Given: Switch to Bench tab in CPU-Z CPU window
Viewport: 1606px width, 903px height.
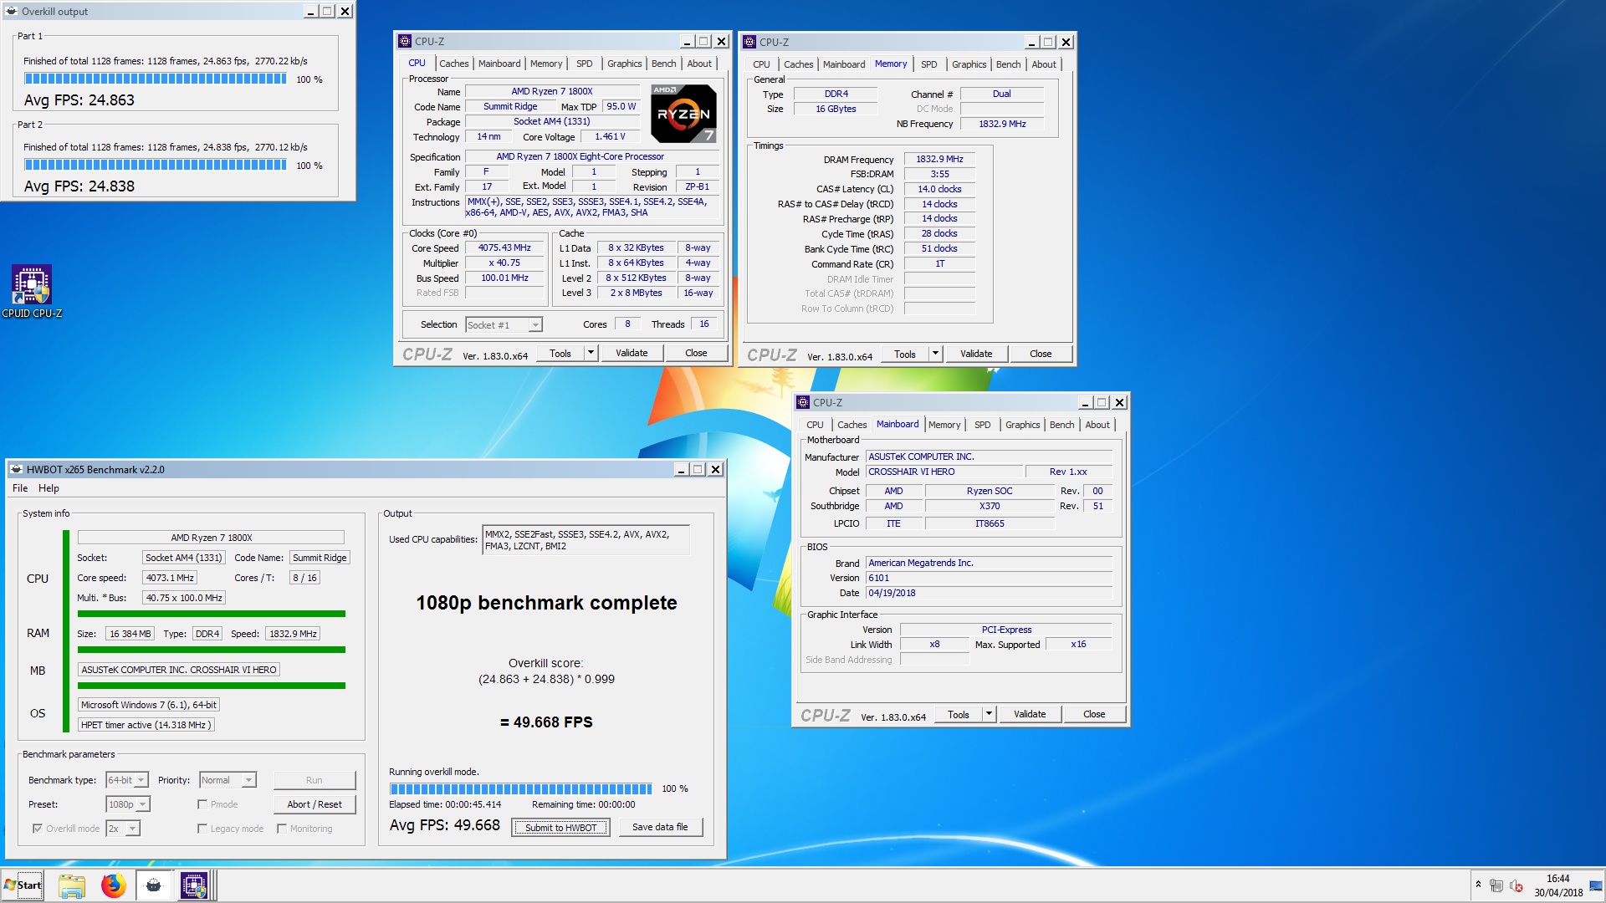Looking at the screenshot, I should tap(663, 64).
